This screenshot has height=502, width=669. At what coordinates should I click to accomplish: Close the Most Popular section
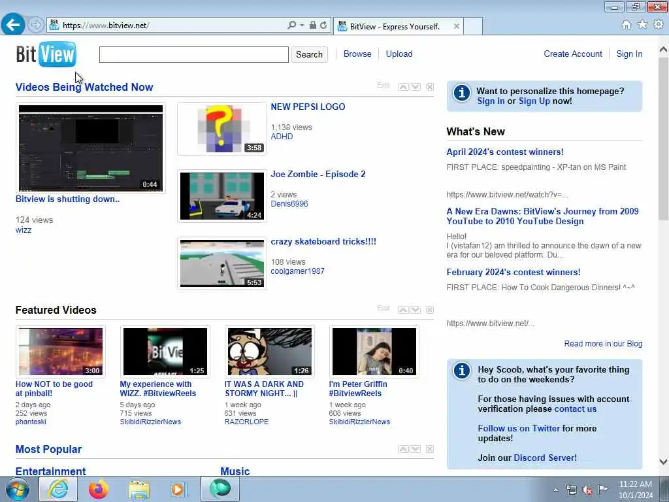pyautogui.click(x=430, y=449)
